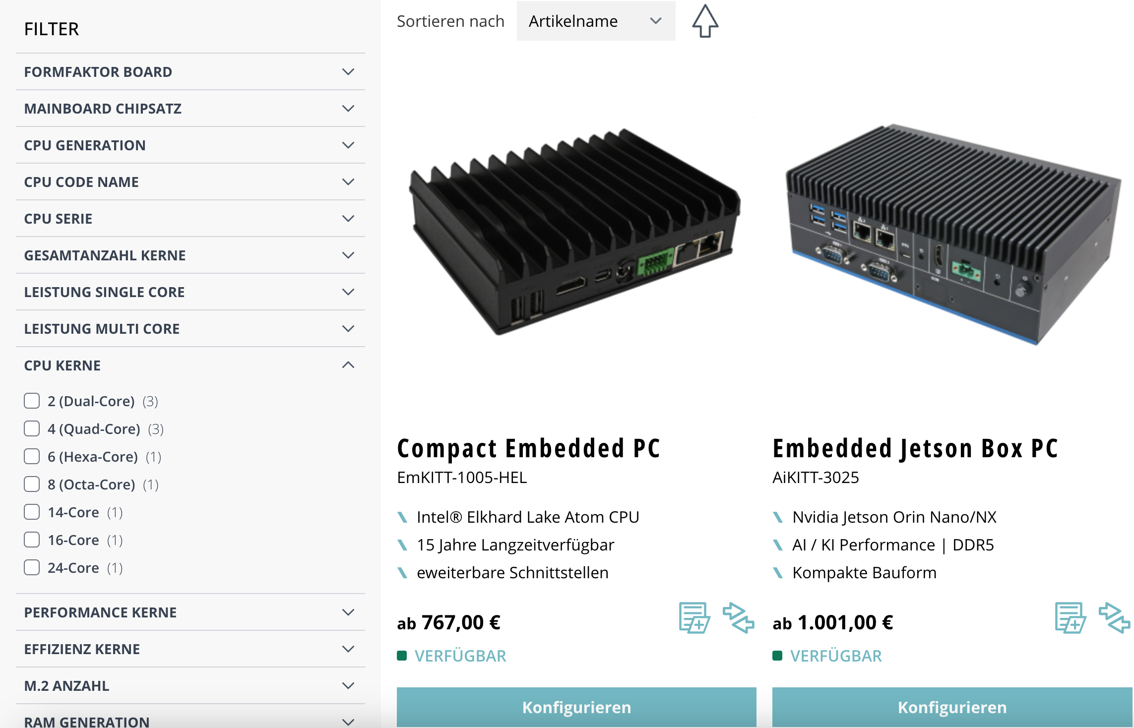This screenshot has height=728, width=1134.
Task: Click Konfigurieren for Compact Embedded PC
Action: (x=576, y=707)
